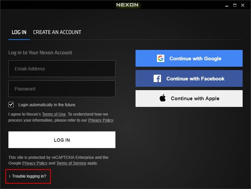The width and height of the screenshot is (251, 189).
Task: Click the Google G logo icon
Action: point(161,58)
